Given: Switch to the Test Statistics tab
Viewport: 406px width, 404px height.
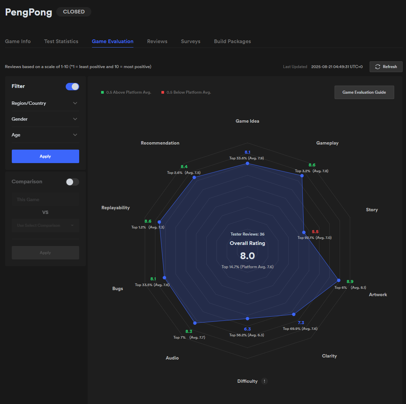Looking at the screenshot, I should click(61, 41).
